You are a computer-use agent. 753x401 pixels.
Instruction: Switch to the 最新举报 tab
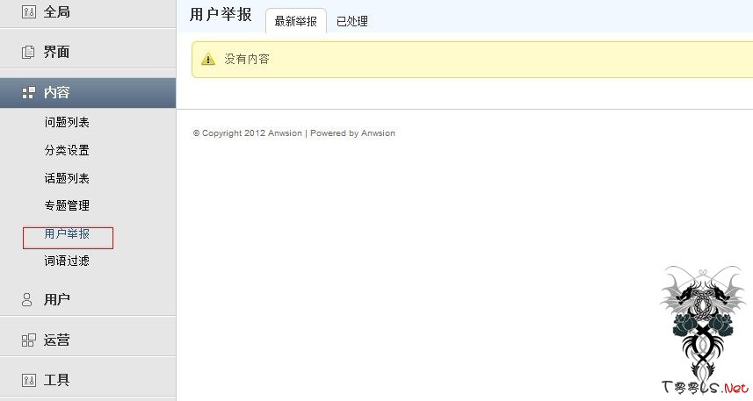(x=296, y=21)
